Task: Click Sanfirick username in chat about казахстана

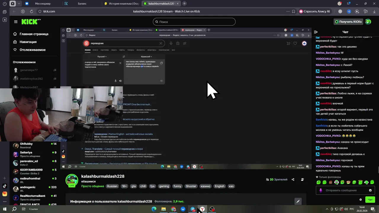Action: [321, 120]
